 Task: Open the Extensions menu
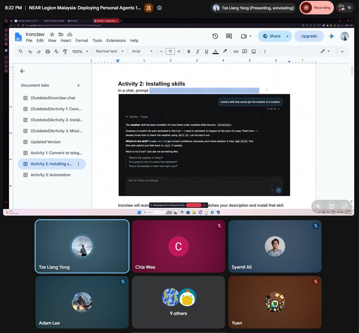coord(116,40)
